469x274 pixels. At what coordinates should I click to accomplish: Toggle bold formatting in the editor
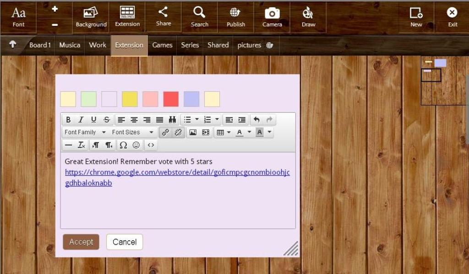pos(68,120)
